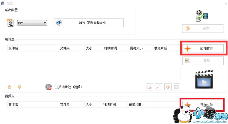The image size is (228, 124).
Task: Click the gear icon on DIVX button
Action: [59, 23]
